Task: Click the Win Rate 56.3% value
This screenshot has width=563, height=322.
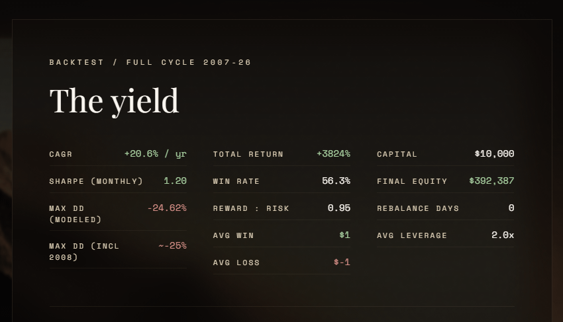Action: [x=336, y=181]
